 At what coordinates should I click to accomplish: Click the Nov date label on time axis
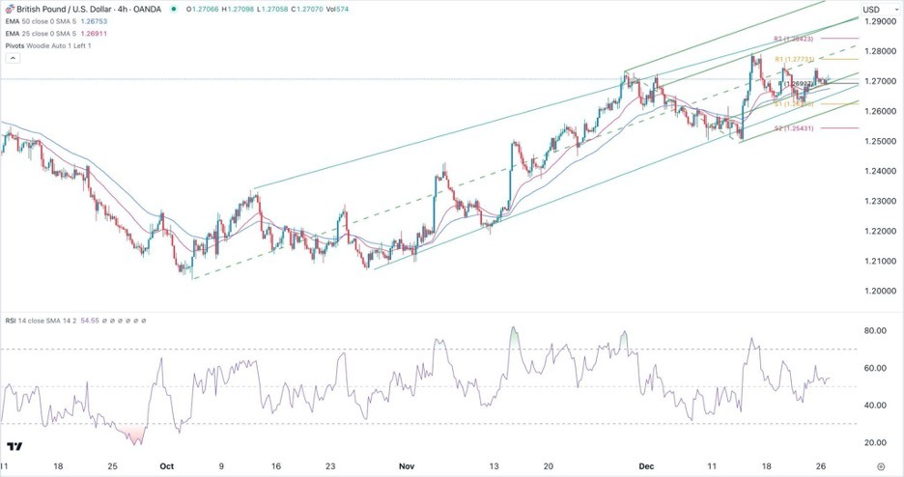pyautogui.click(x=407, y=466)
